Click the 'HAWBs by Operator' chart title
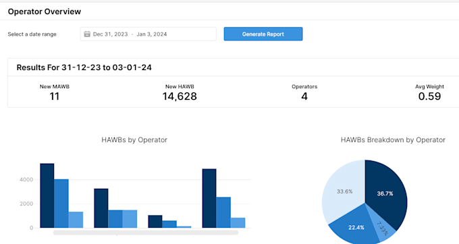 134,140
